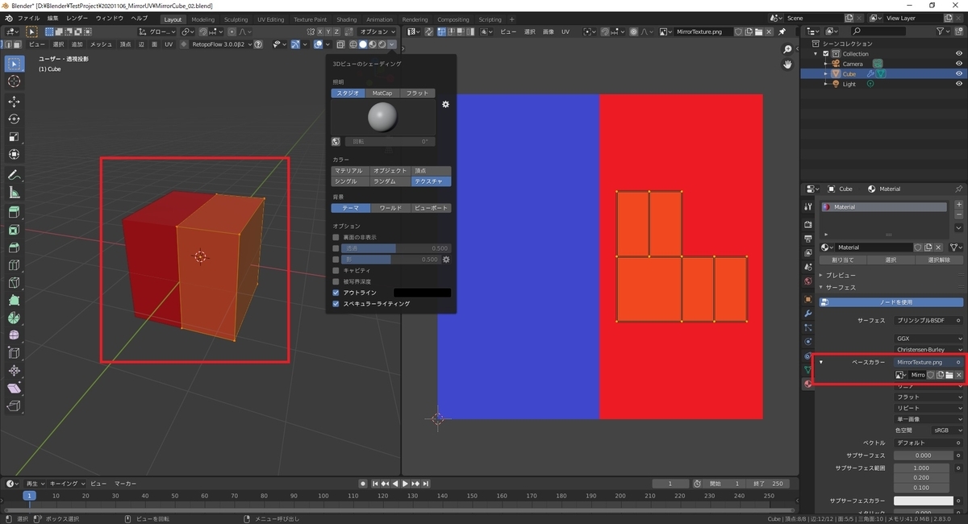Open the GGX distribution dropdown
Viewport: 968px width, 524px height.
[x=928, y=339]
